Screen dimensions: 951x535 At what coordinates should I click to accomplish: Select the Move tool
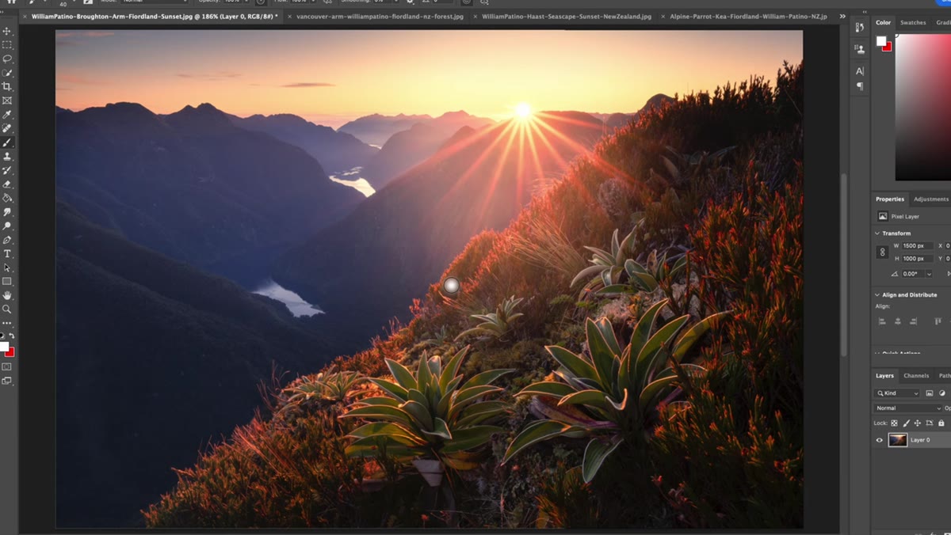point(7,31)
